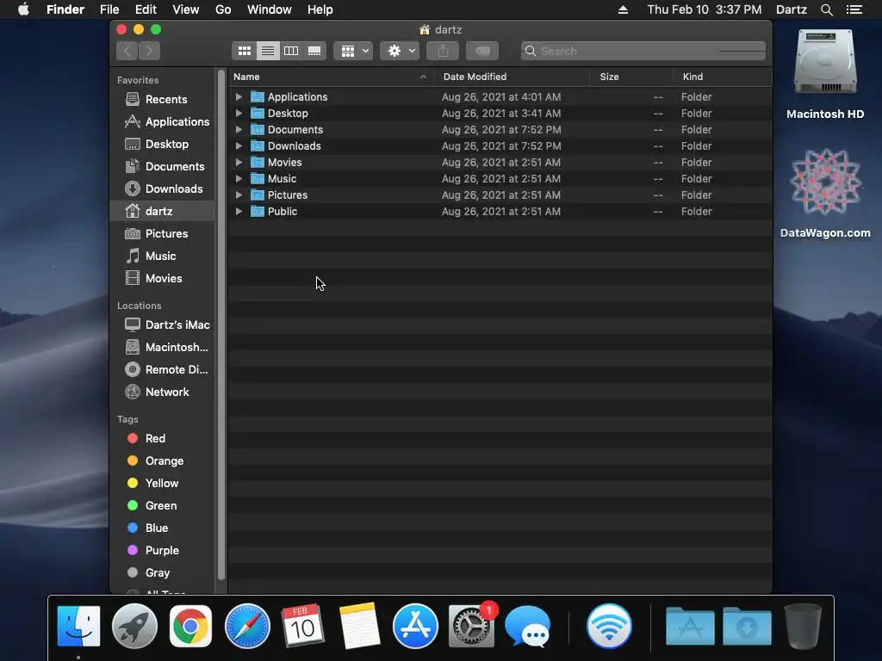The width and height of the screenshot is (882, 661).
Task: Select the dartz home folder in sidebar
Action: (x=163, y=212)
